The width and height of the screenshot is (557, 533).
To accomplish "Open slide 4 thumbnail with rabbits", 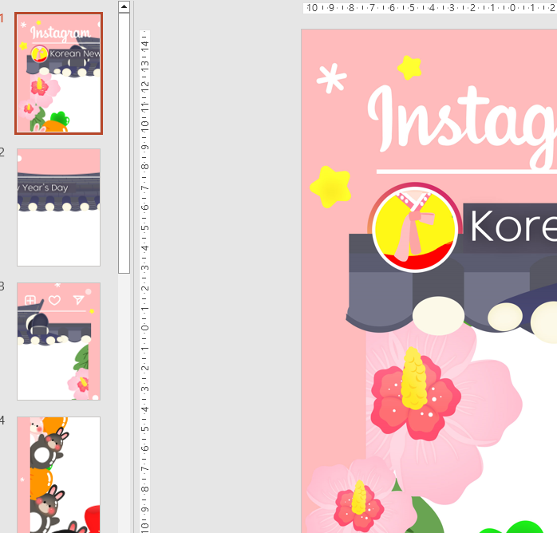I will 58,475.
